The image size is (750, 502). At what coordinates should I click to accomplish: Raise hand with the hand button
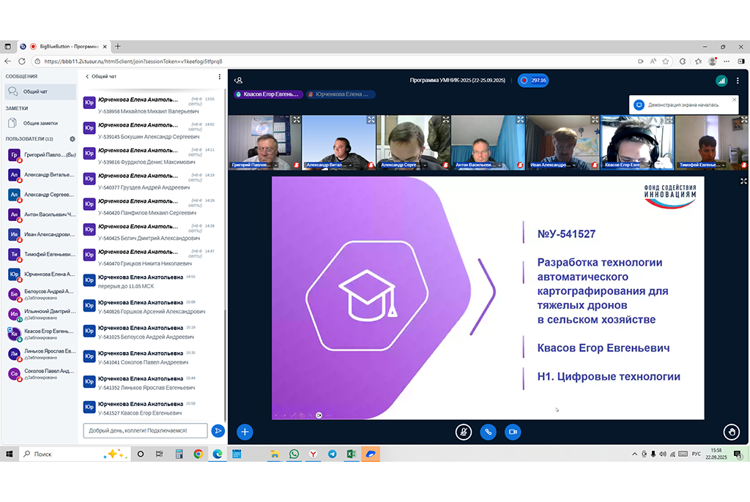732,432
